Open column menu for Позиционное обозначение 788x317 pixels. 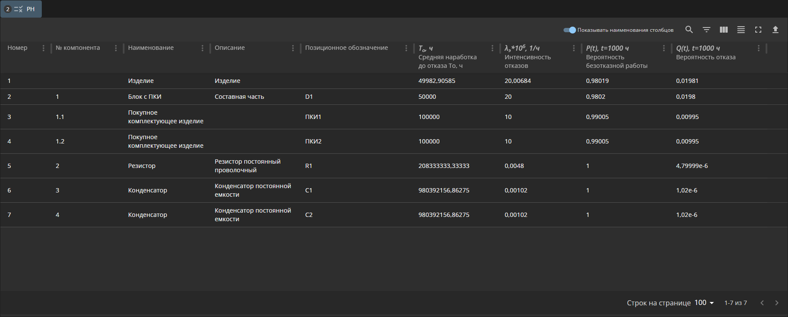pos(406,48)
